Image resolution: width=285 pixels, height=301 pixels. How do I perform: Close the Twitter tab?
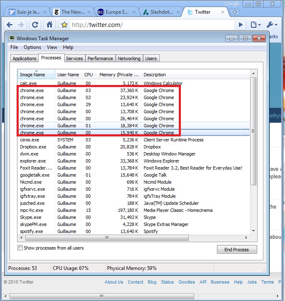tap(223, 12)
